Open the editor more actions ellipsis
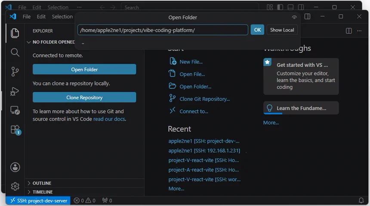This screenshot has height=206, width=370. coord(359,31)
